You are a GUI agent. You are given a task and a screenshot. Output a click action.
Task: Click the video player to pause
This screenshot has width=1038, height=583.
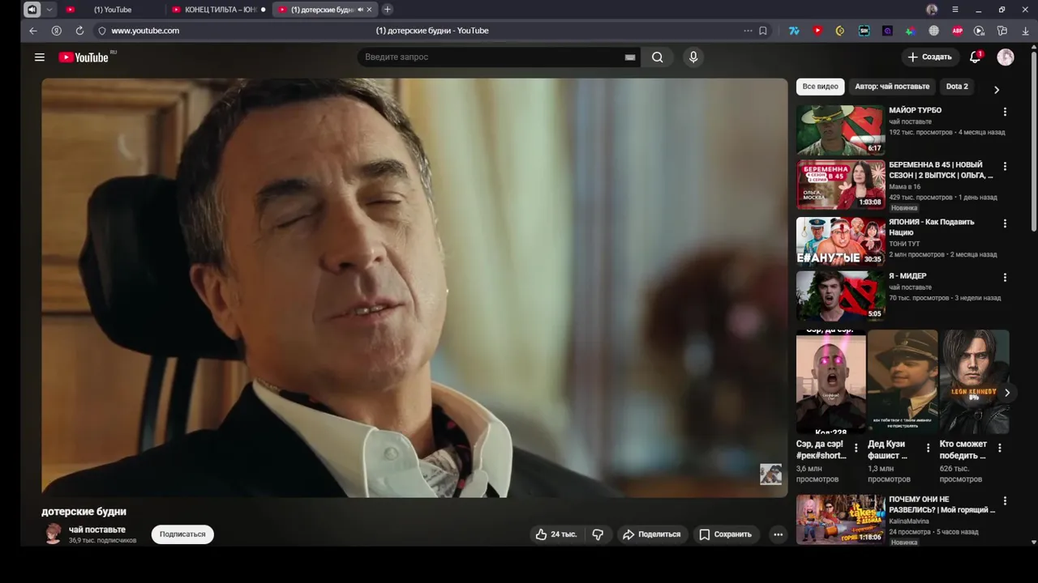[414, 287]
